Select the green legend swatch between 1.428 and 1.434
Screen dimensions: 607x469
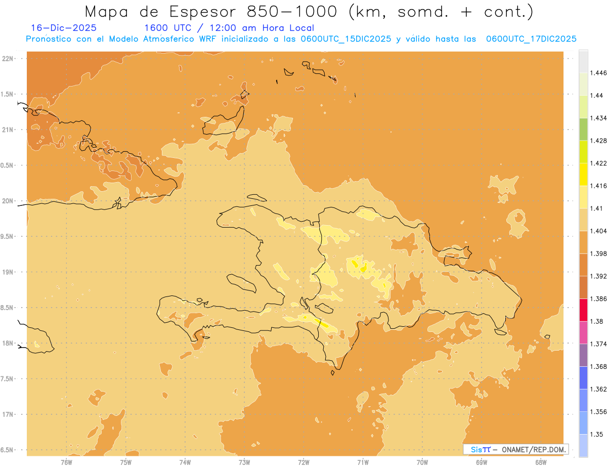583,129
